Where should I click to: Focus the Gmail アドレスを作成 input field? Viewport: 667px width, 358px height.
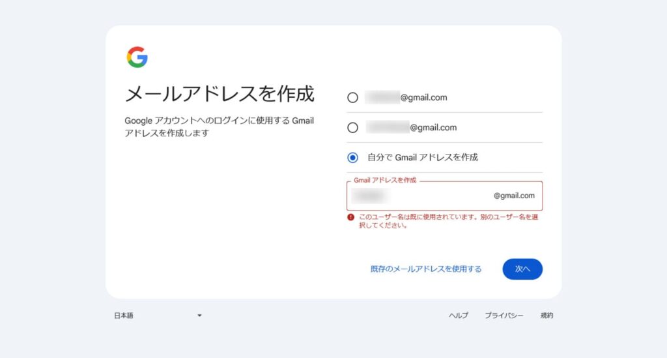click(x=444, y=196)
